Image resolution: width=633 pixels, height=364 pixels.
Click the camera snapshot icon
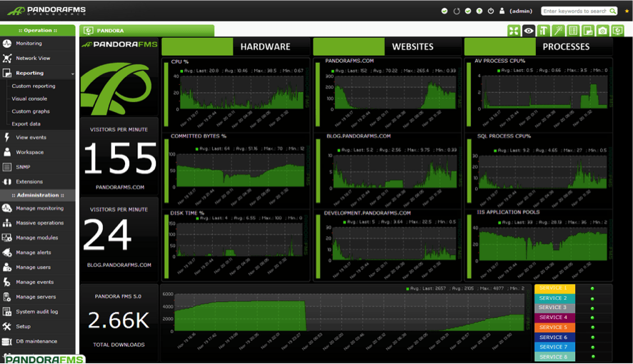(x=603, y=31)
